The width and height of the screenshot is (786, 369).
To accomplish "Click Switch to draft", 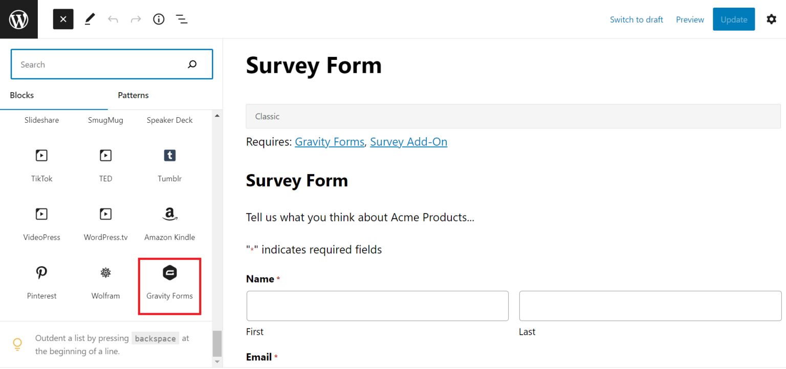I will 636,19.
